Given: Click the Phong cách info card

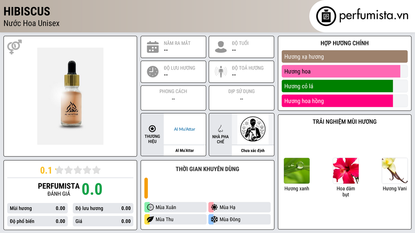Looking at the screenshot, I should coord(173,98).
